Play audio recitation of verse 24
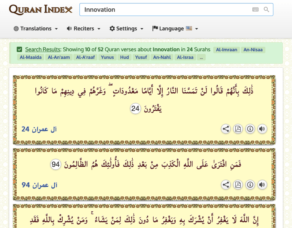292x228 pixels. coord(262,129)
